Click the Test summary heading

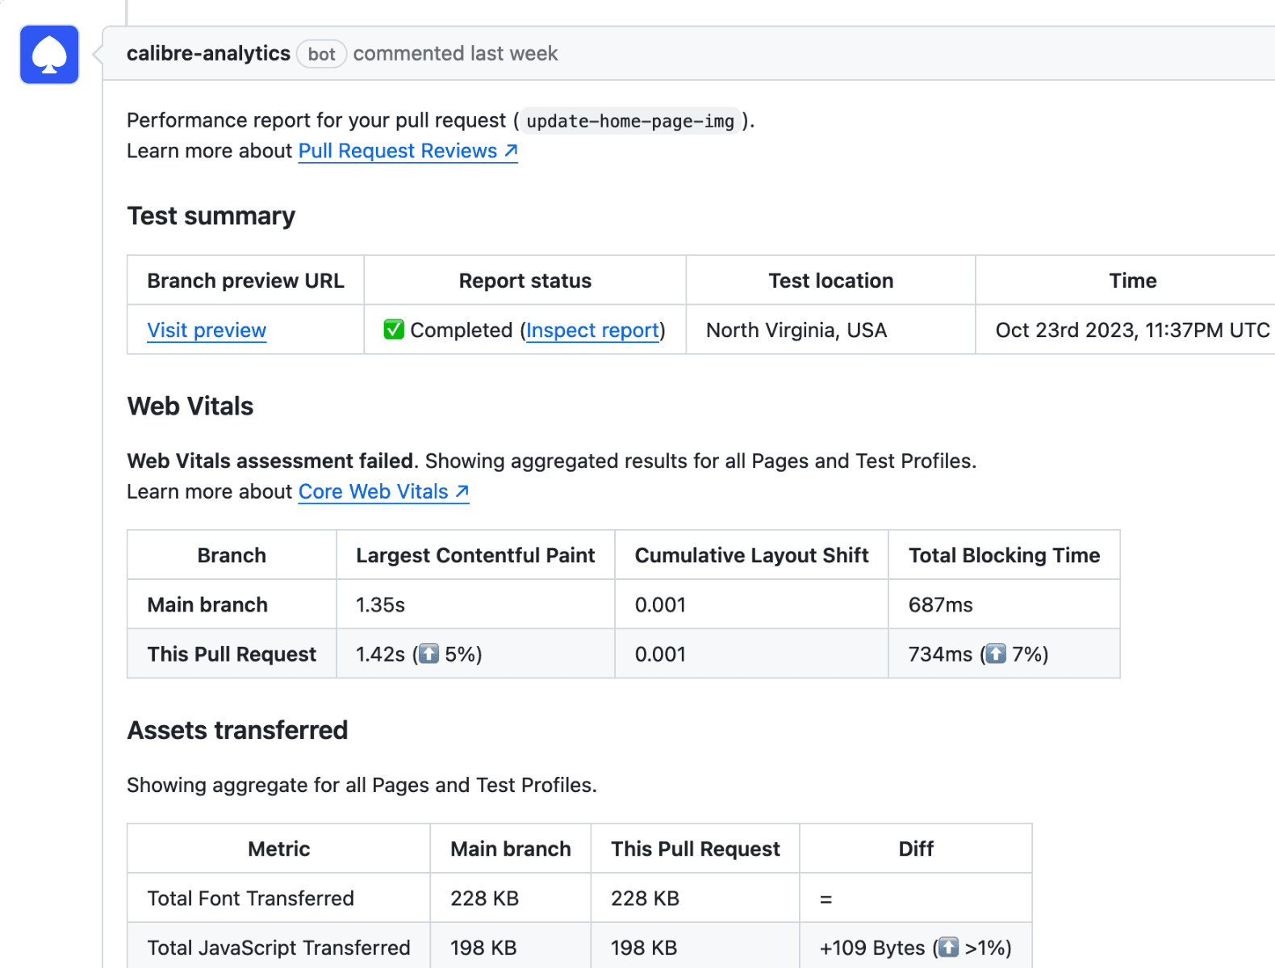211,216
